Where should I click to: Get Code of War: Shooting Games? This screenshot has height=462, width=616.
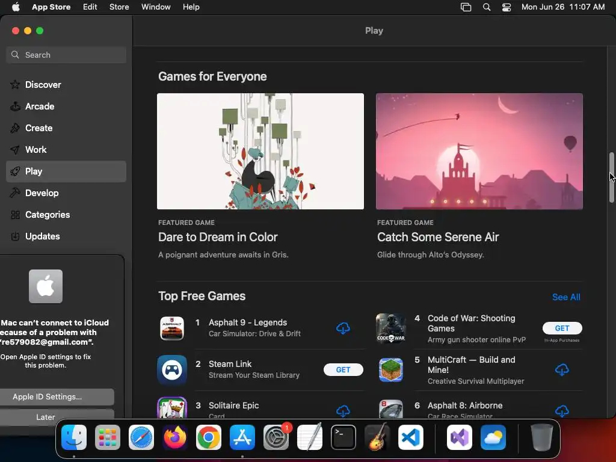pos(562,328)
